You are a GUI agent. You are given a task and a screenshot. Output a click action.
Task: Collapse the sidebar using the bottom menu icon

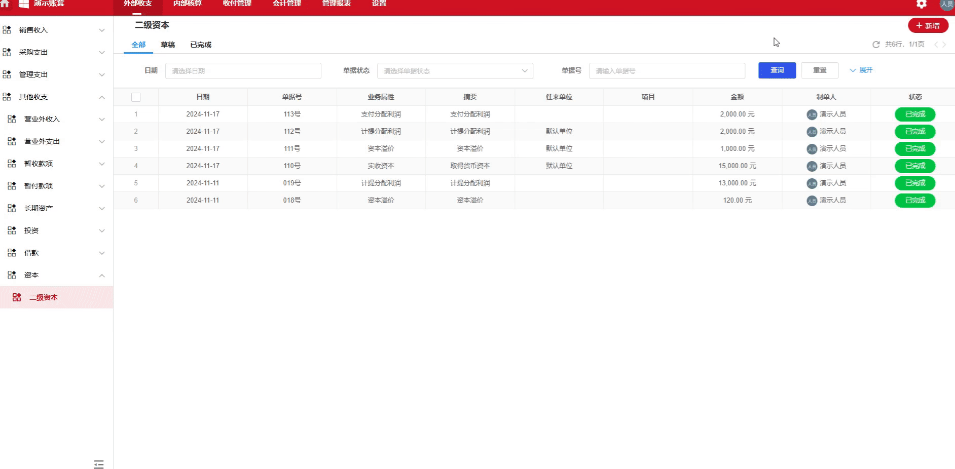point(99,464)
